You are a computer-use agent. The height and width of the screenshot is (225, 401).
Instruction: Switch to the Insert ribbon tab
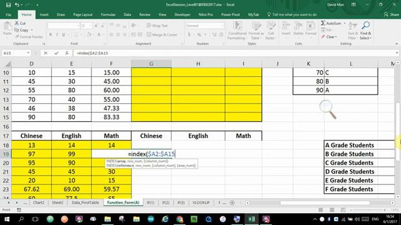[x=44, y=14]
